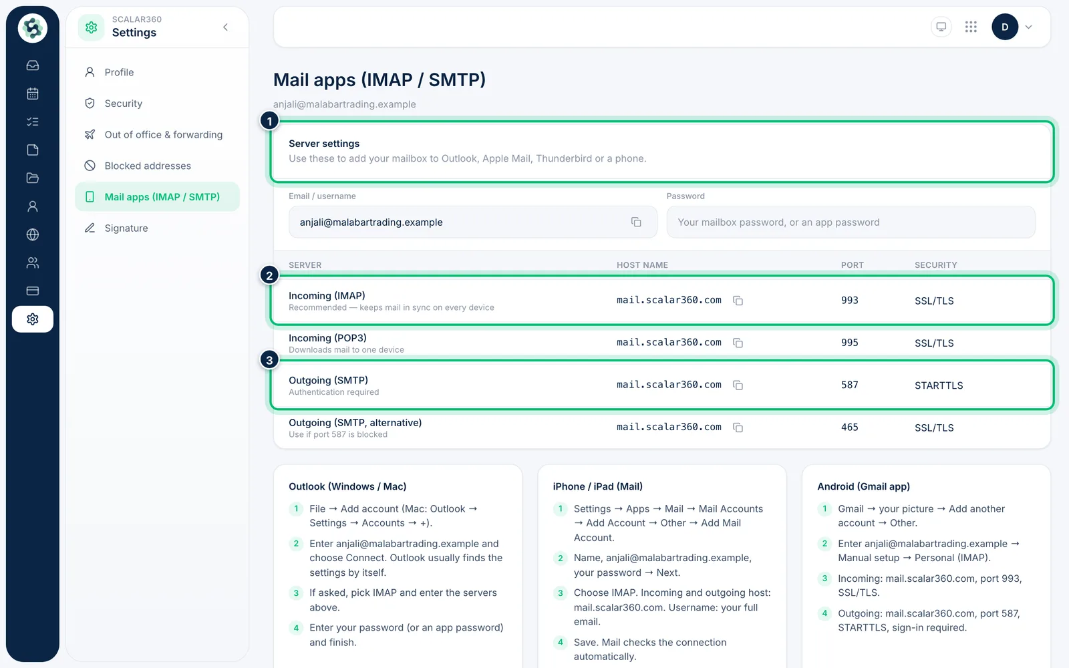Open Out of office & forwarding

point(157,134)
